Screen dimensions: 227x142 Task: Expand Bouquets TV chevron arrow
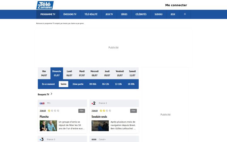51,94
